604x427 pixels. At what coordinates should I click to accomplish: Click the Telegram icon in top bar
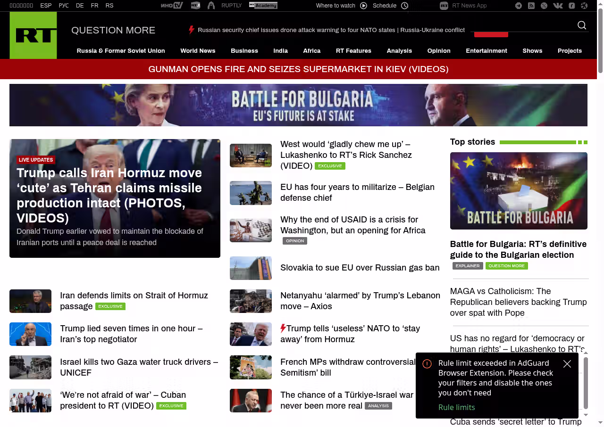519,6
